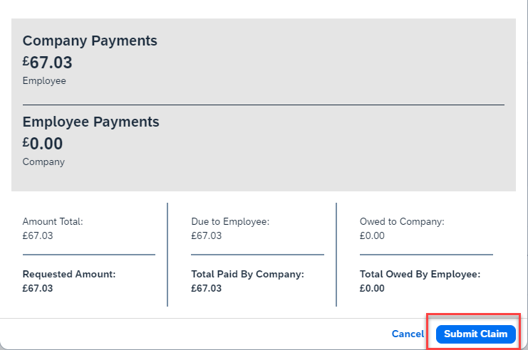This screenshot has height=350, width=528.
Task: Select the £67.03 value under Amount Total
Action: point(38,235)
